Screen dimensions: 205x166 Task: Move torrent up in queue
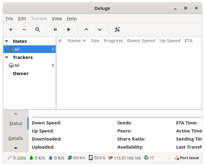(x=86, y=29)
